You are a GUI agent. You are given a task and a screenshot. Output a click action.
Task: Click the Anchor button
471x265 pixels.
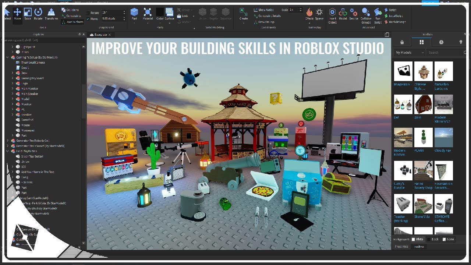tap(184, 22)
